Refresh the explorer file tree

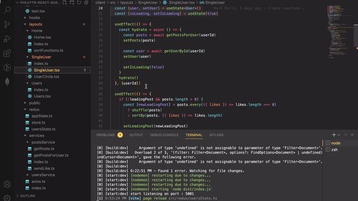point(79,2)
